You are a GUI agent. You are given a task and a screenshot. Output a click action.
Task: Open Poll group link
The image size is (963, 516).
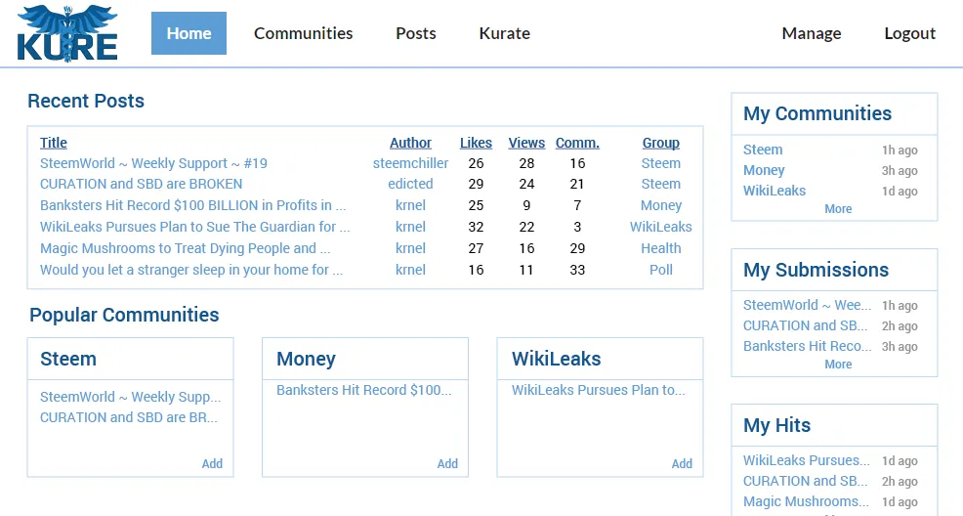click(x=661, y=270)
